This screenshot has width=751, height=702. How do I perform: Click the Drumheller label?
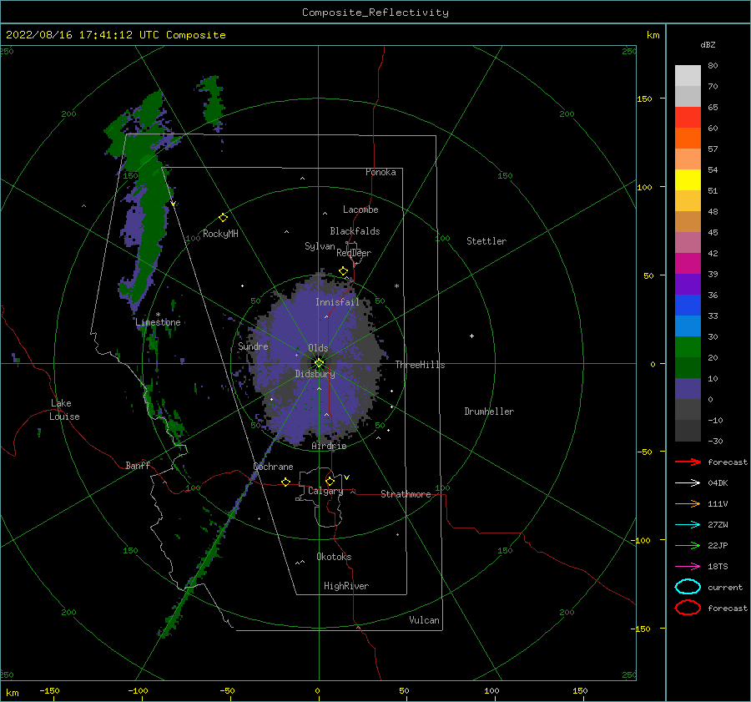coord(489,412)
